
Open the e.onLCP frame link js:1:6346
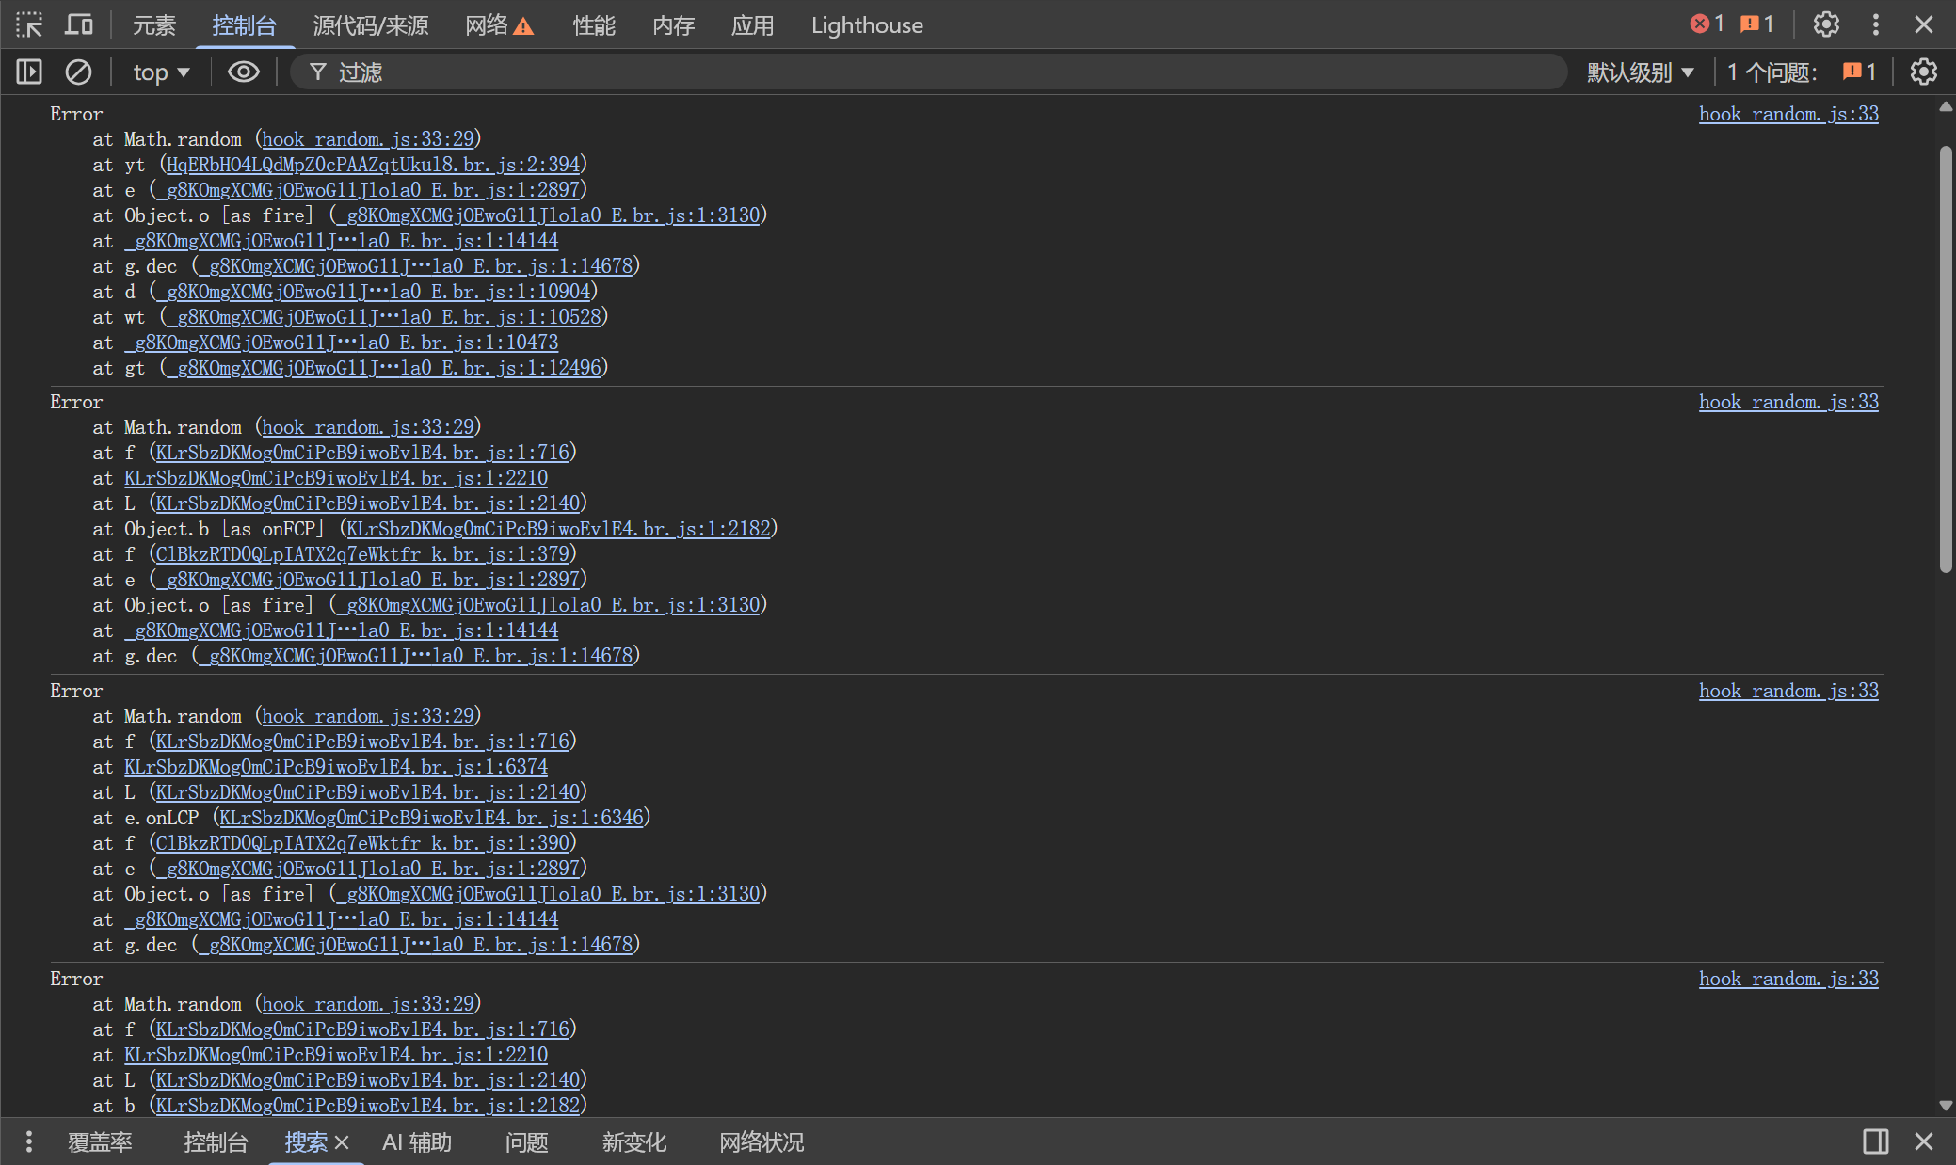click(x=431, y=818)
